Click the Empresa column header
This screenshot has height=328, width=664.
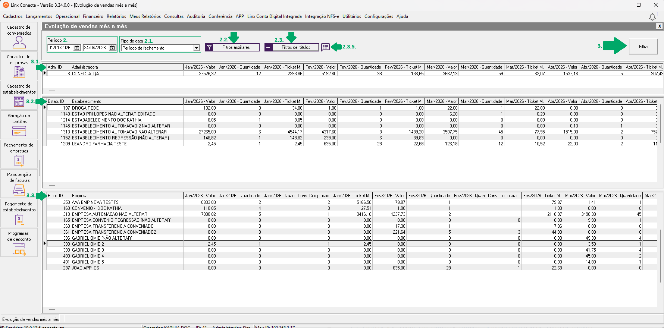[127, 196]
